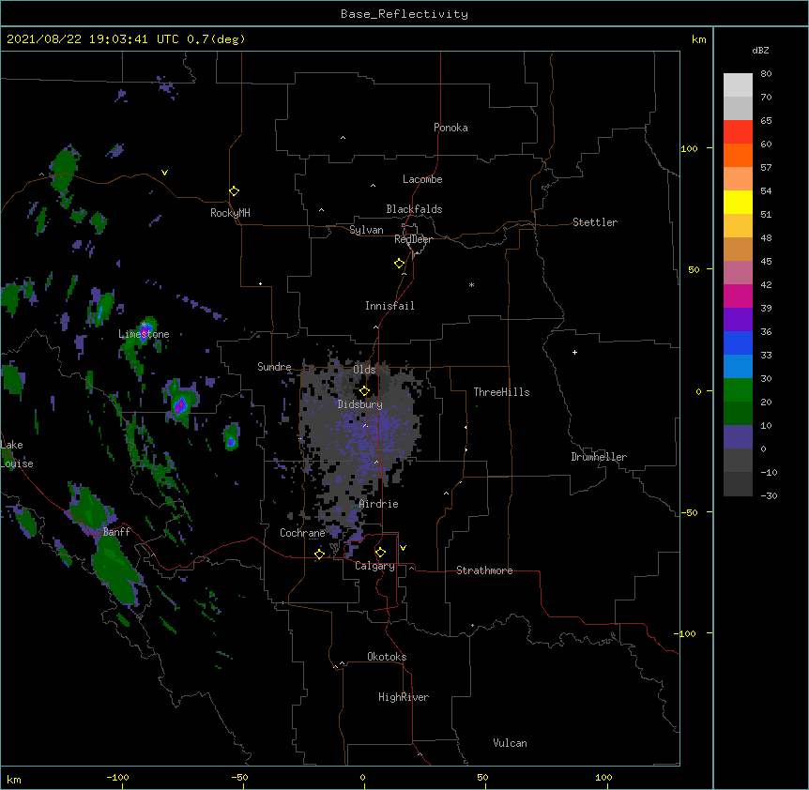Click the RockyMH label
Viewport: 809px width, 790px height.
(x=230, y=213)
